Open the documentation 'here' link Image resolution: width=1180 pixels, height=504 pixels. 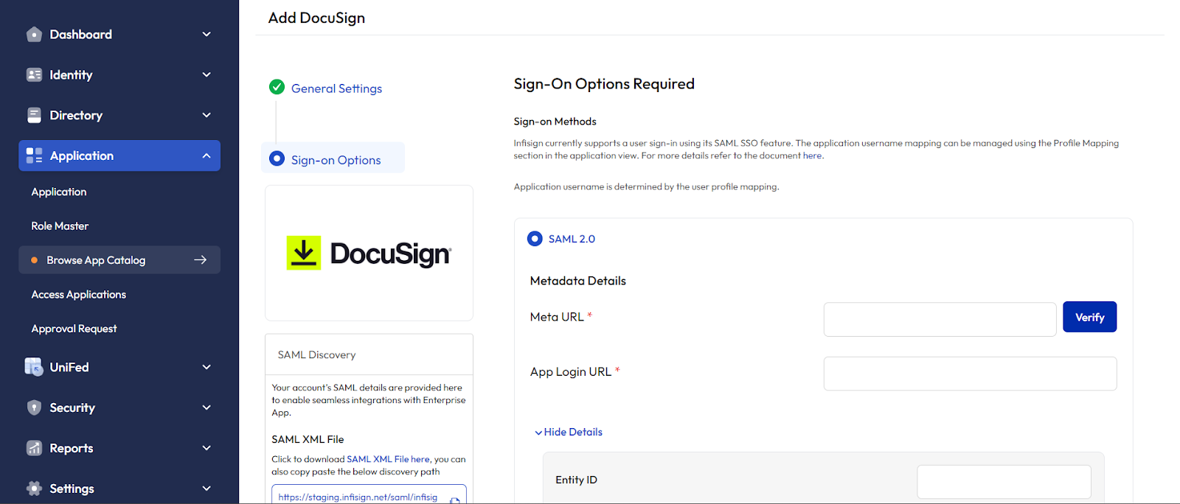point(813,155)
